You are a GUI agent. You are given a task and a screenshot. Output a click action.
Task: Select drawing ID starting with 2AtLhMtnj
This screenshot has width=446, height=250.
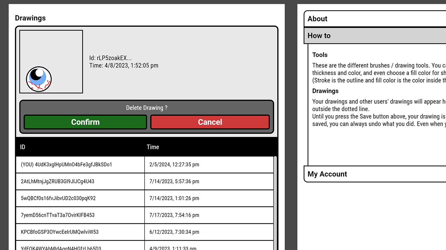(x=80, y=182)
